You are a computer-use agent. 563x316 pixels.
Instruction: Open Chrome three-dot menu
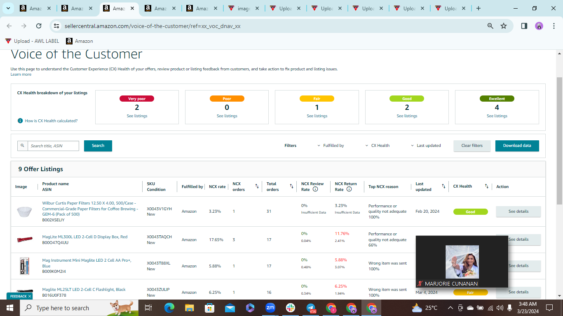(x=554, y=26)
